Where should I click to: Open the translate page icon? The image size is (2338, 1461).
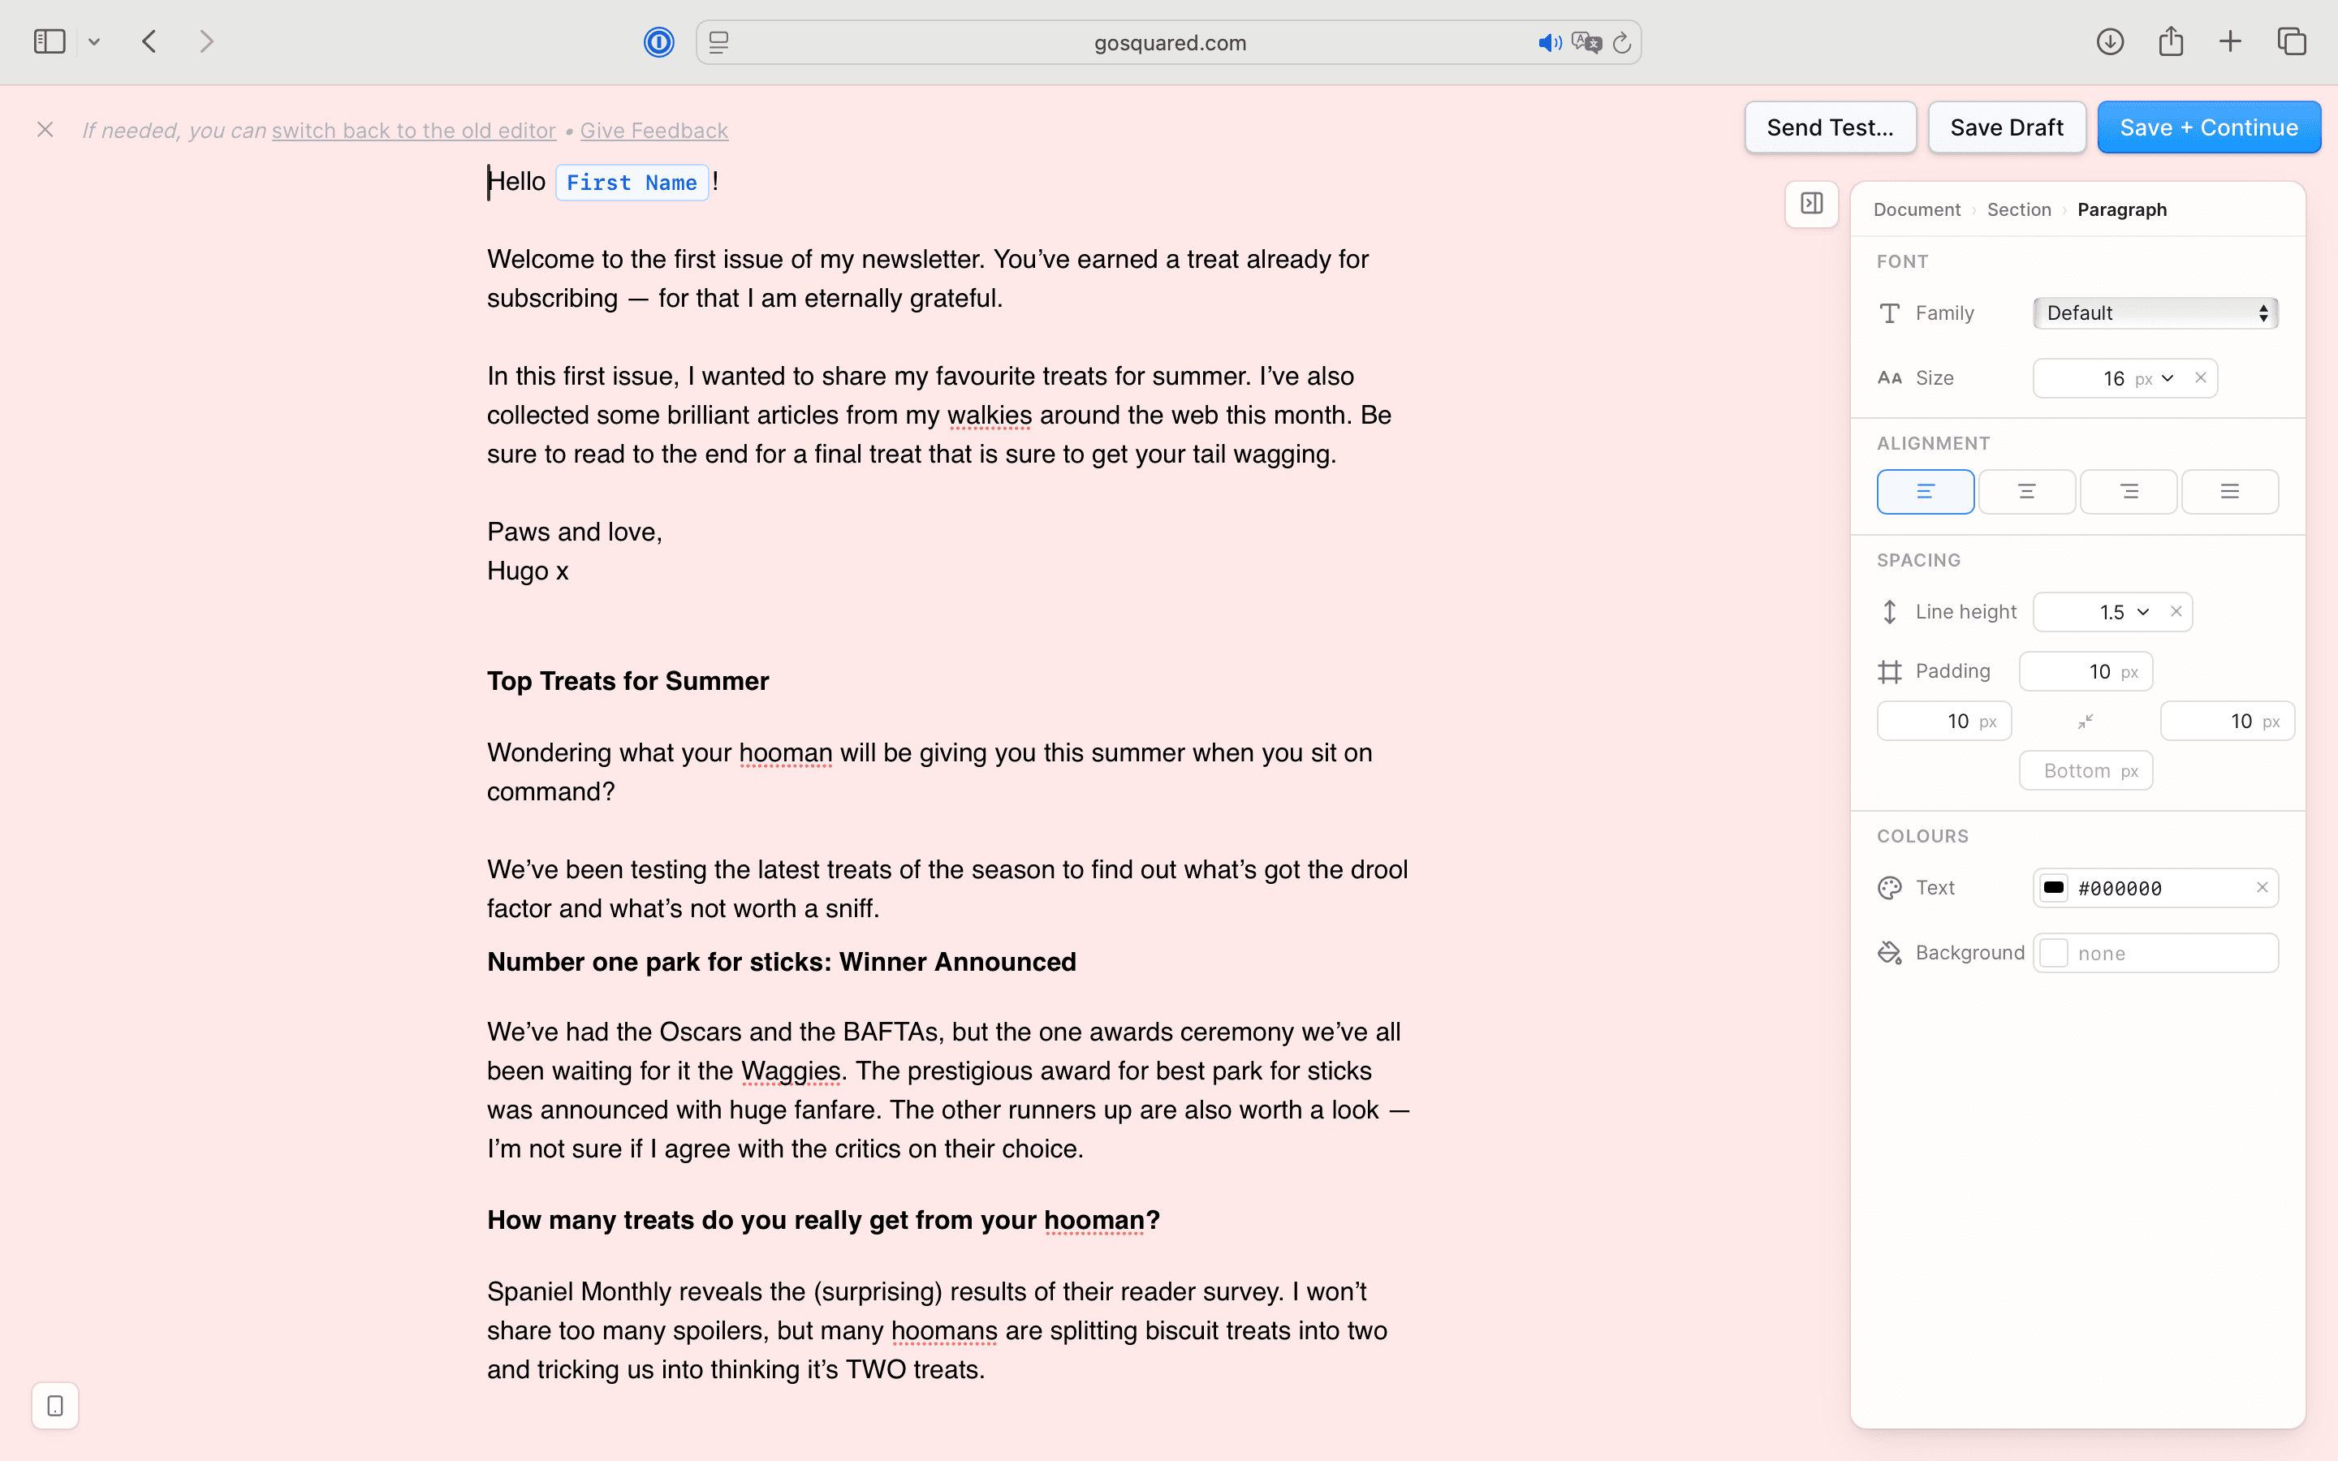(1586, 42)
